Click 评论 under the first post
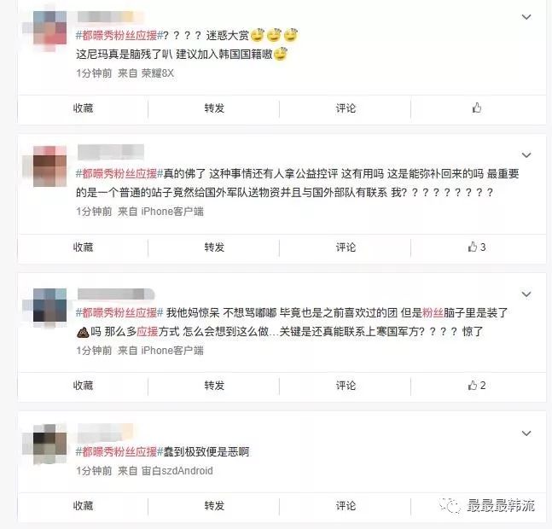 [x=346, y=108]
